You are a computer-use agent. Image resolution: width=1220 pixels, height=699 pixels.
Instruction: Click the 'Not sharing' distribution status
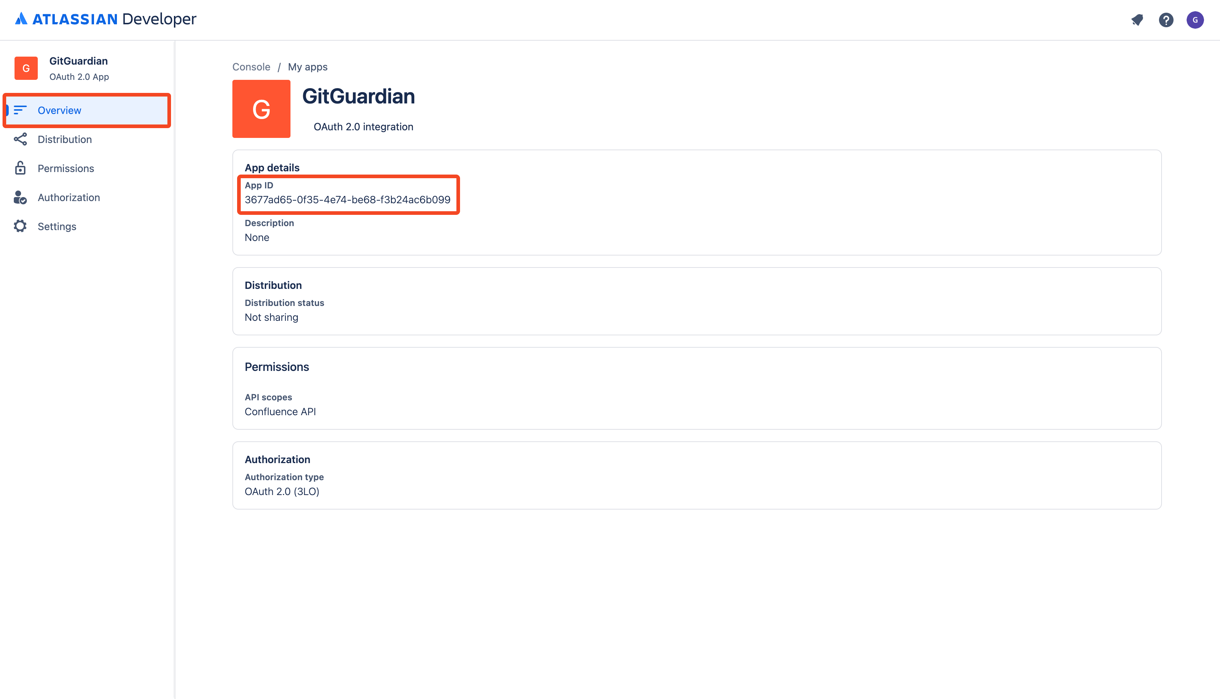(271, 317)
